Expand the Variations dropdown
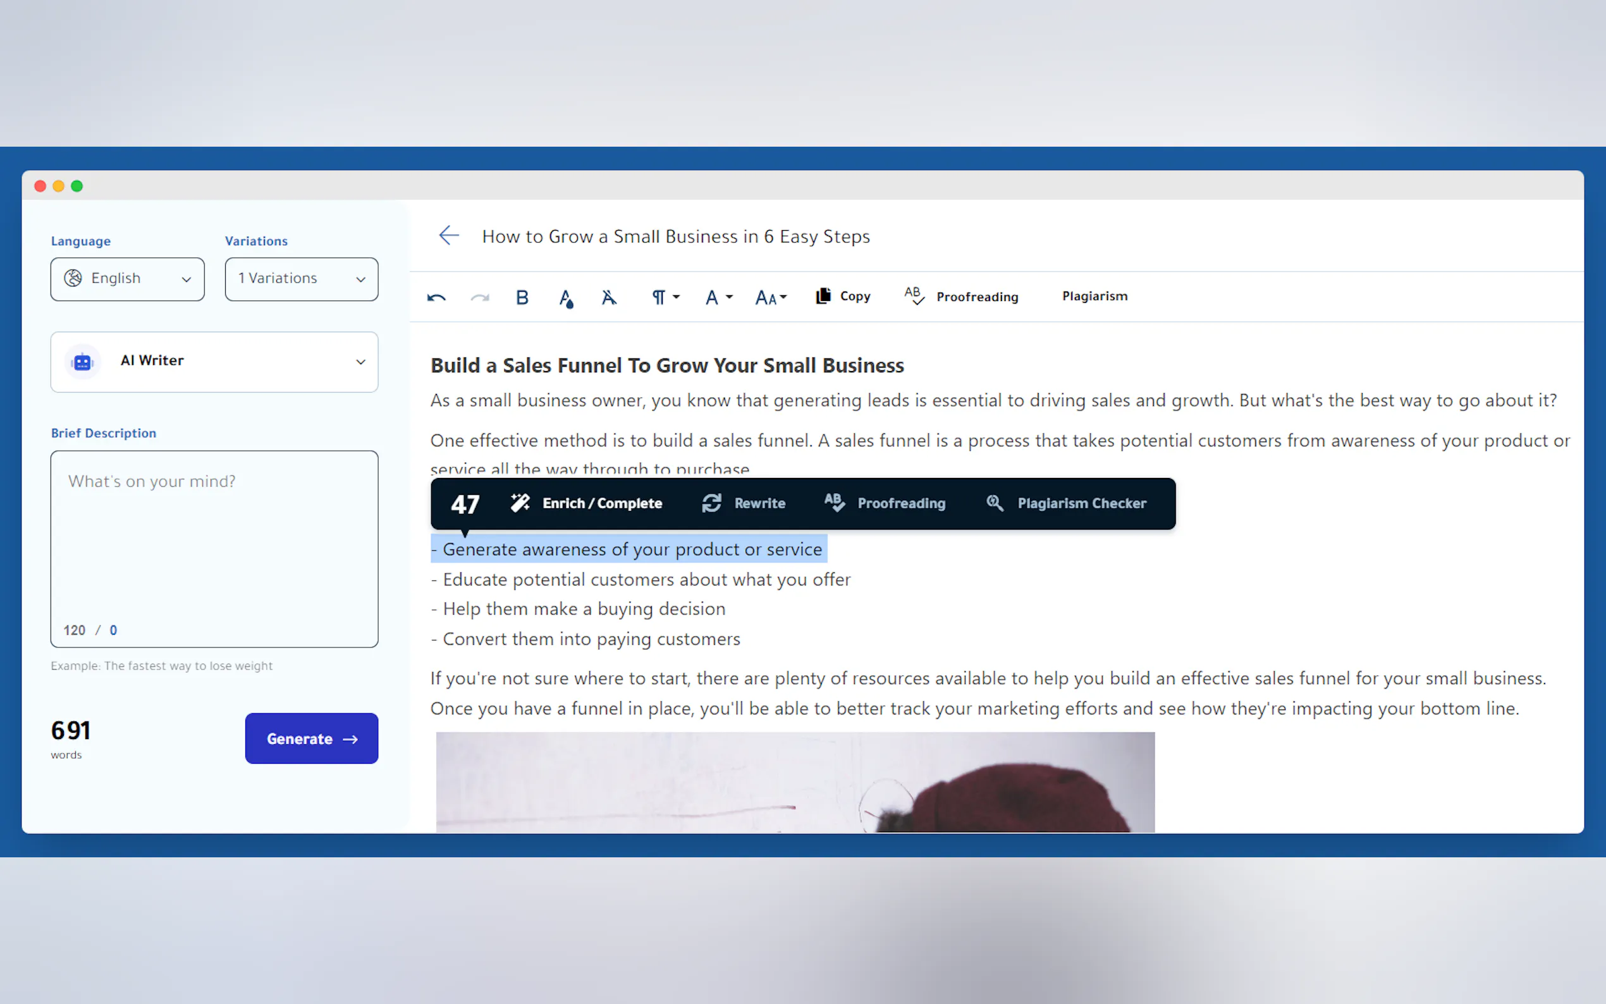Image resolution: width=1606 pixels, height=1004 pixels. coord(301,278)
